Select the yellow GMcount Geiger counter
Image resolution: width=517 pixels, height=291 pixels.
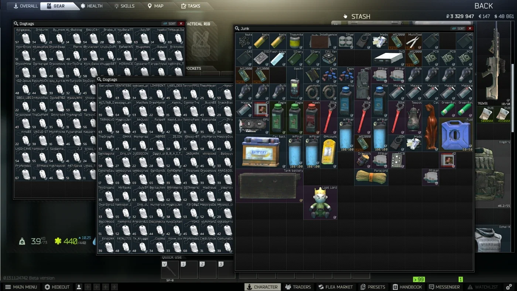(x=329, y=152)
